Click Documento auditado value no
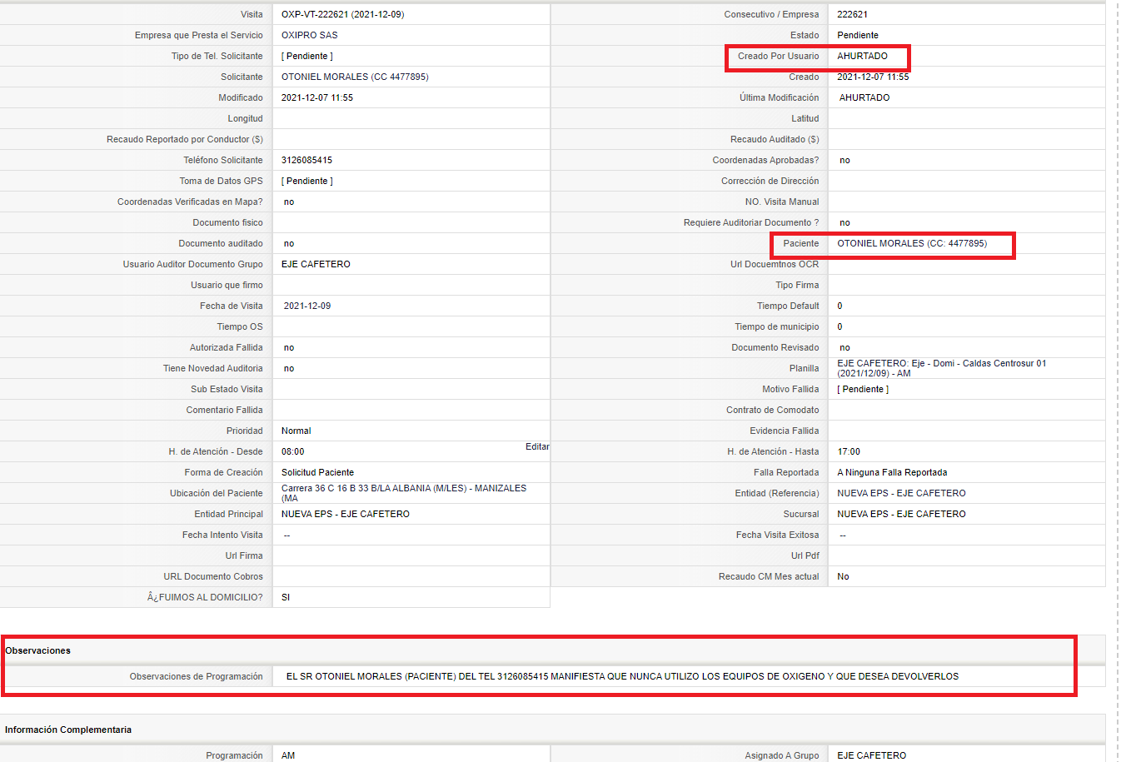Viewport: 1126px width, 762px height. coord(289,243)
